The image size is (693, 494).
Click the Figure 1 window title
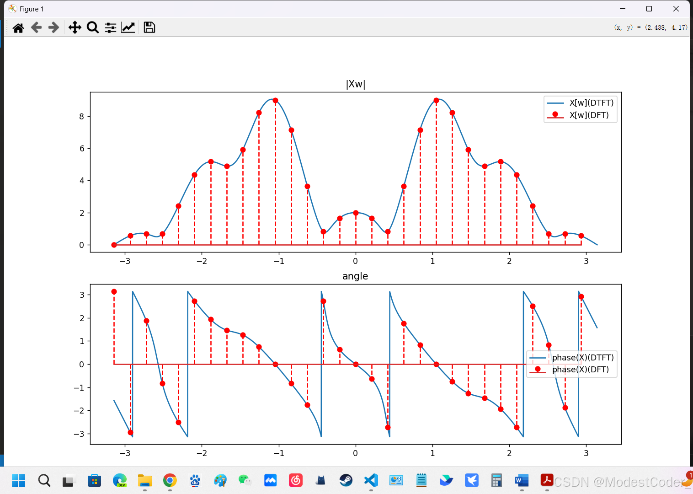(32, 9)
